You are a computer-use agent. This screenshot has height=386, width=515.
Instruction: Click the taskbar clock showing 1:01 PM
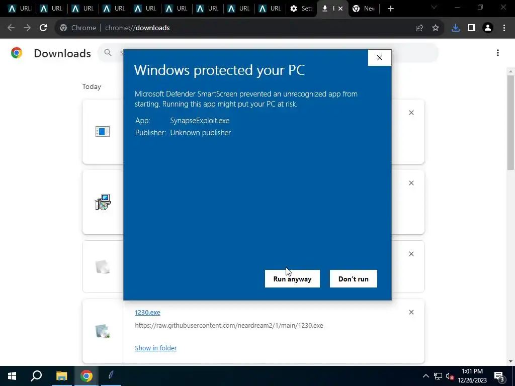click(x=472, y=376)
